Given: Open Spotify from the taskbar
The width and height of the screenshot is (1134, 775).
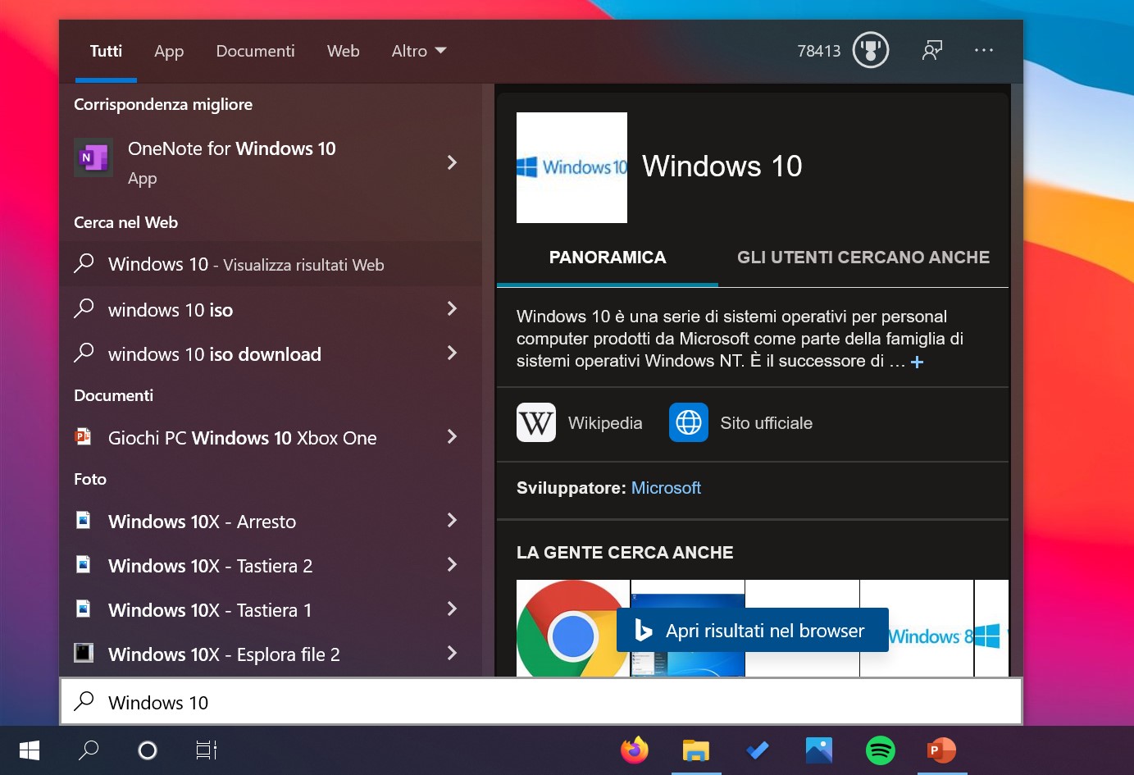Looking at the screenshot, I should (x=881, y=750).
